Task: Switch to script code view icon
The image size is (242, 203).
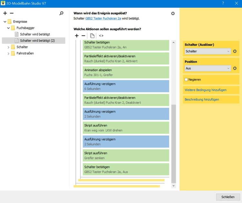Action: click(101, 36)
